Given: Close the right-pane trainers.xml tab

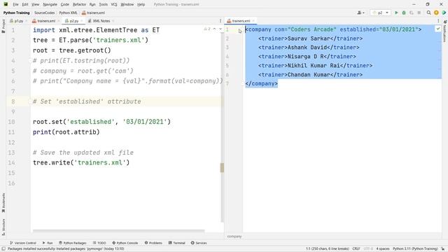Looking at the screenshot, I should (253, 21).
